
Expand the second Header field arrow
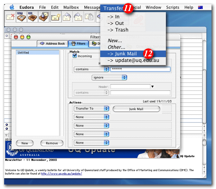click(x=152, y=87)
